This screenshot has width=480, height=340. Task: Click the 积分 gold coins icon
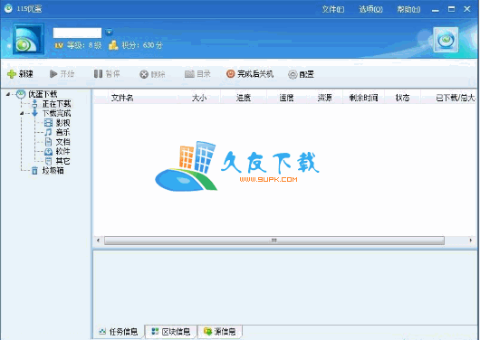tap(113, 45)
